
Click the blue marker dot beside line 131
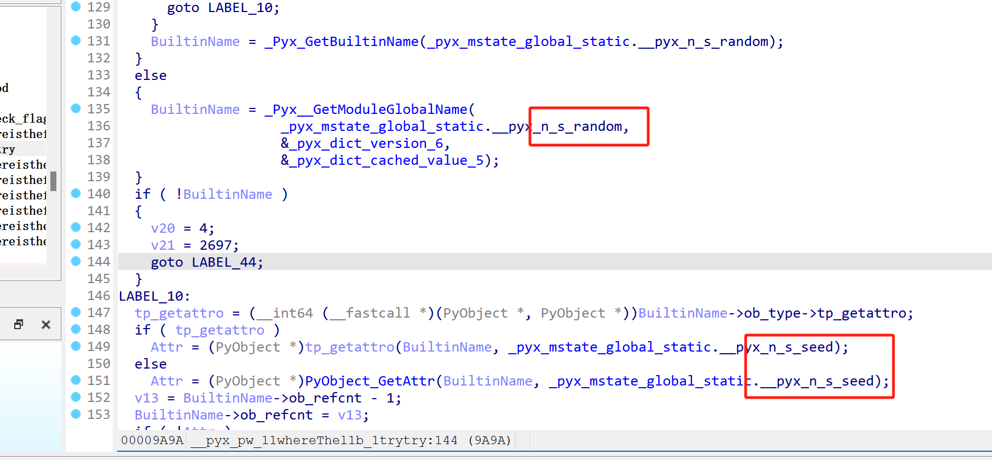(76, 41)
